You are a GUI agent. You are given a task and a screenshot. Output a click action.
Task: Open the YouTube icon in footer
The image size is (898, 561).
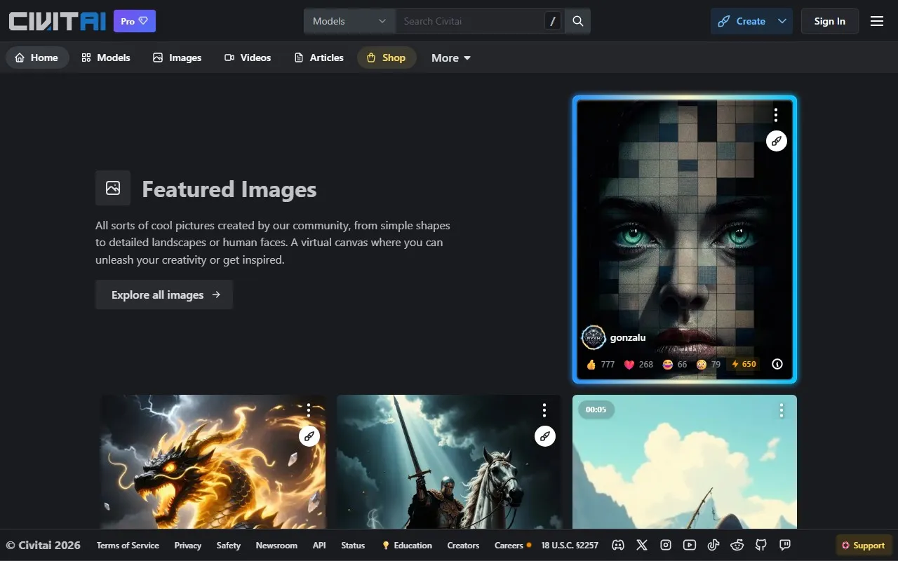click(x=690, y=545)
